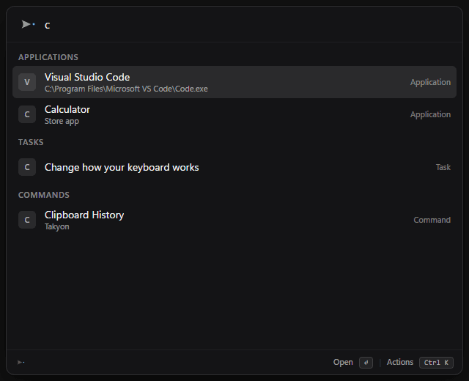Click the 'Store app' subtitle under Calculator
This screenshot has width=469, height=381.
(x=62, y=121)
